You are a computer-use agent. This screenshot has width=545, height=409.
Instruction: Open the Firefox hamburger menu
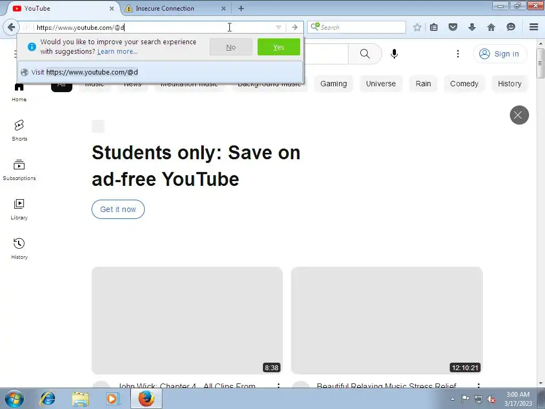[x=534, y=27]
